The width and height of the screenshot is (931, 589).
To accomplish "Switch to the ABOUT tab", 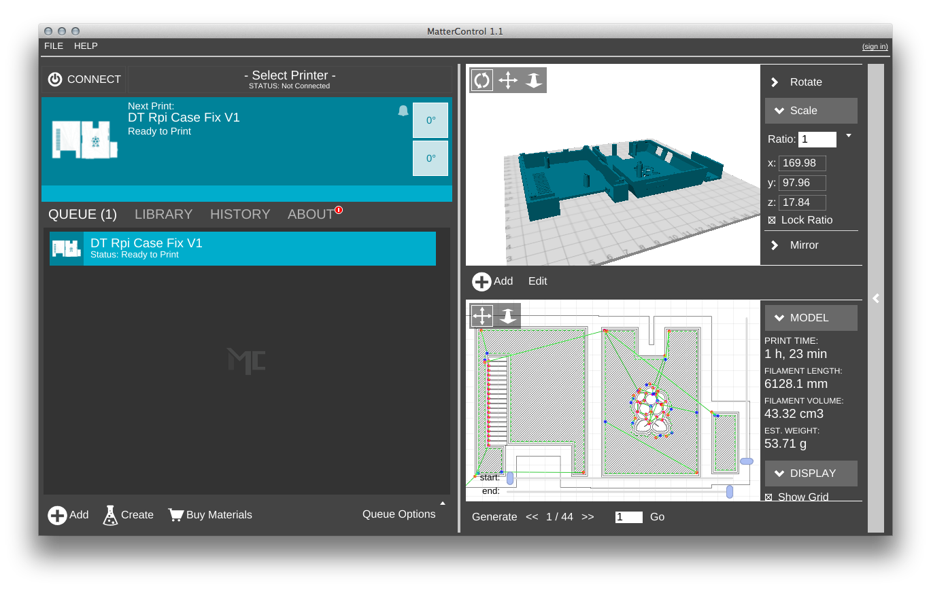I will point(311,215).
